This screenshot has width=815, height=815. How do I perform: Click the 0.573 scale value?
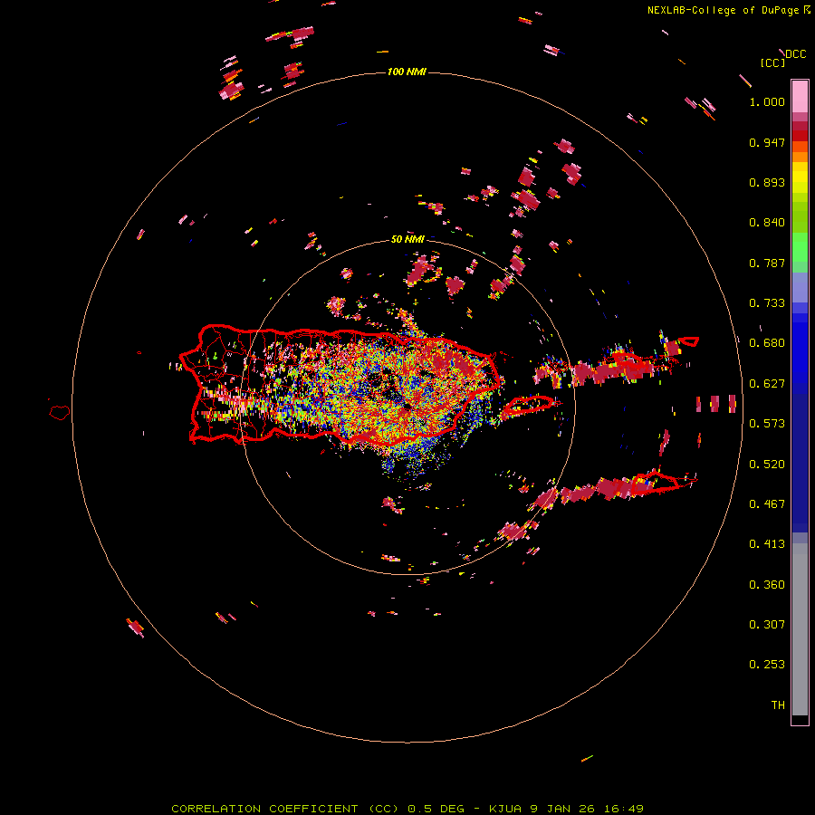coord(767,424)
